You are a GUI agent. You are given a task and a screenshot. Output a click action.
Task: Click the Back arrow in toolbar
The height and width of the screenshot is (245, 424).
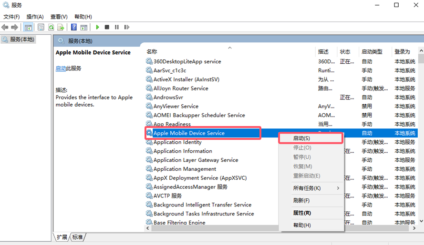coord(5,27)
